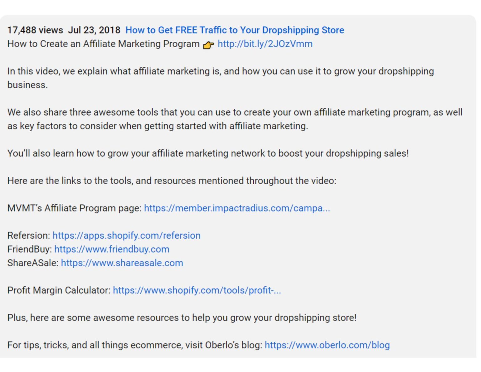Viewport: 481px width, 372px height.
Task: Click the 17,488 views count text
Action: click(x=35, y=30)
